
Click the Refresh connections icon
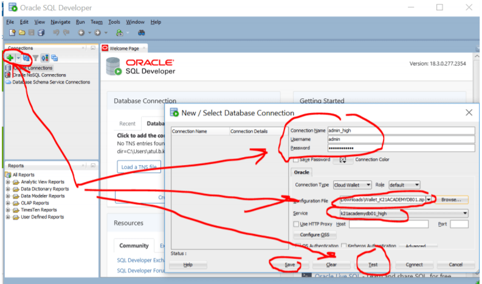click(26, 58)
